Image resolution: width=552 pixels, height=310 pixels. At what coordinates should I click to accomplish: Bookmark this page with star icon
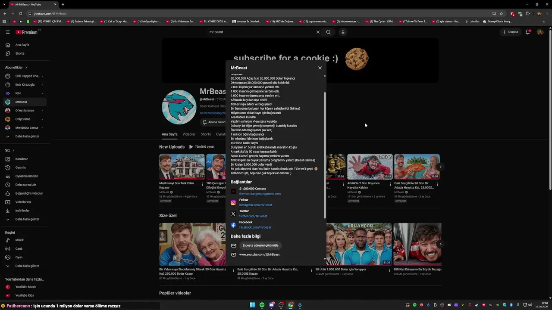click(x=501, y=13)
